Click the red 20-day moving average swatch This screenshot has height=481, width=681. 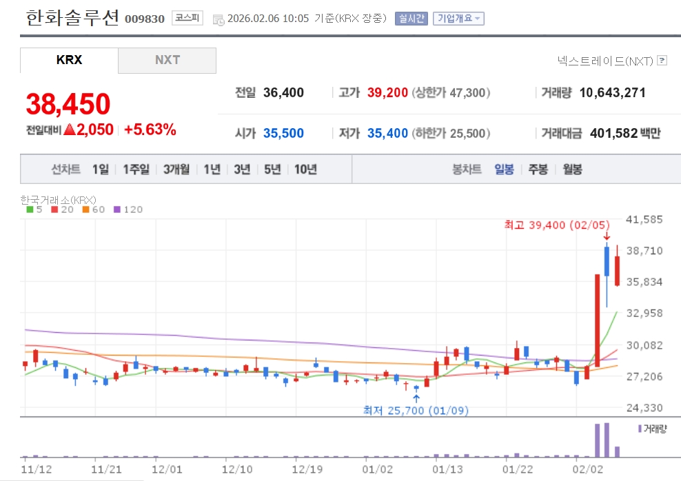click(54, 209)
